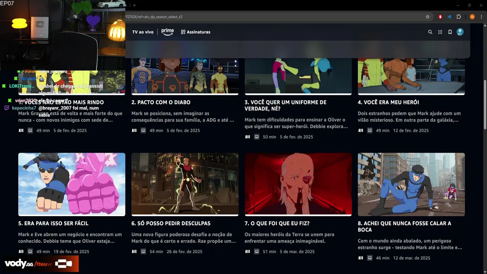Click the subtitles icon for episode 2
This screenshot has width=487, height=274.
coord(143,131)
